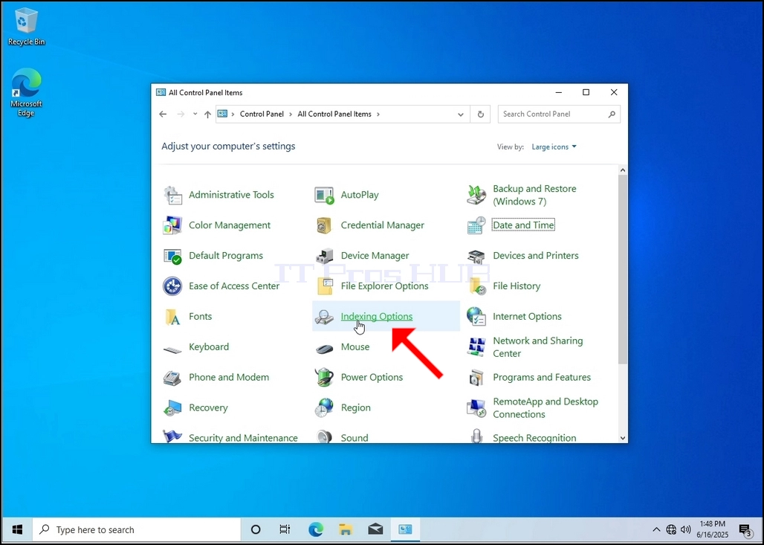764x545 pixels.
Task: Click the Sound link text
Action: 355,438
